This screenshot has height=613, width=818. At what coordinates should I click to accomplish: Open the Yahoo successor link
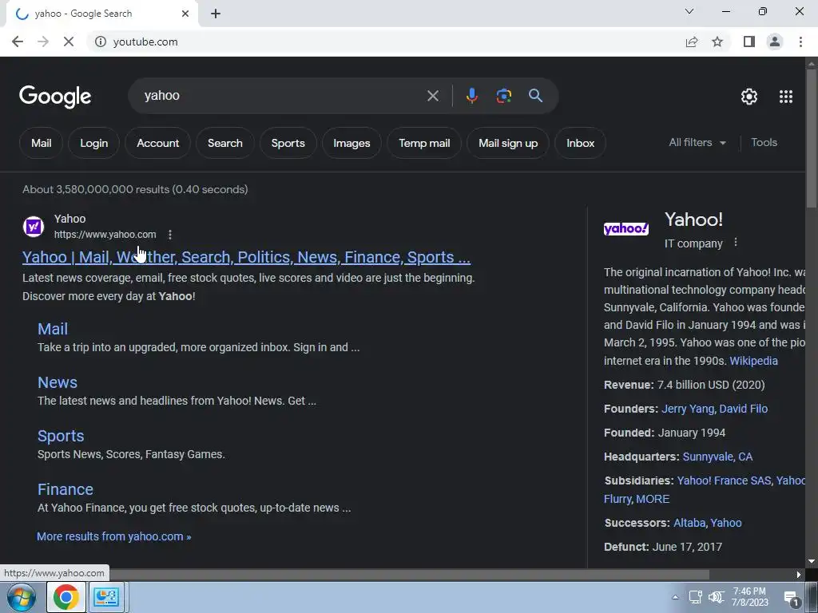click(725, 523)
